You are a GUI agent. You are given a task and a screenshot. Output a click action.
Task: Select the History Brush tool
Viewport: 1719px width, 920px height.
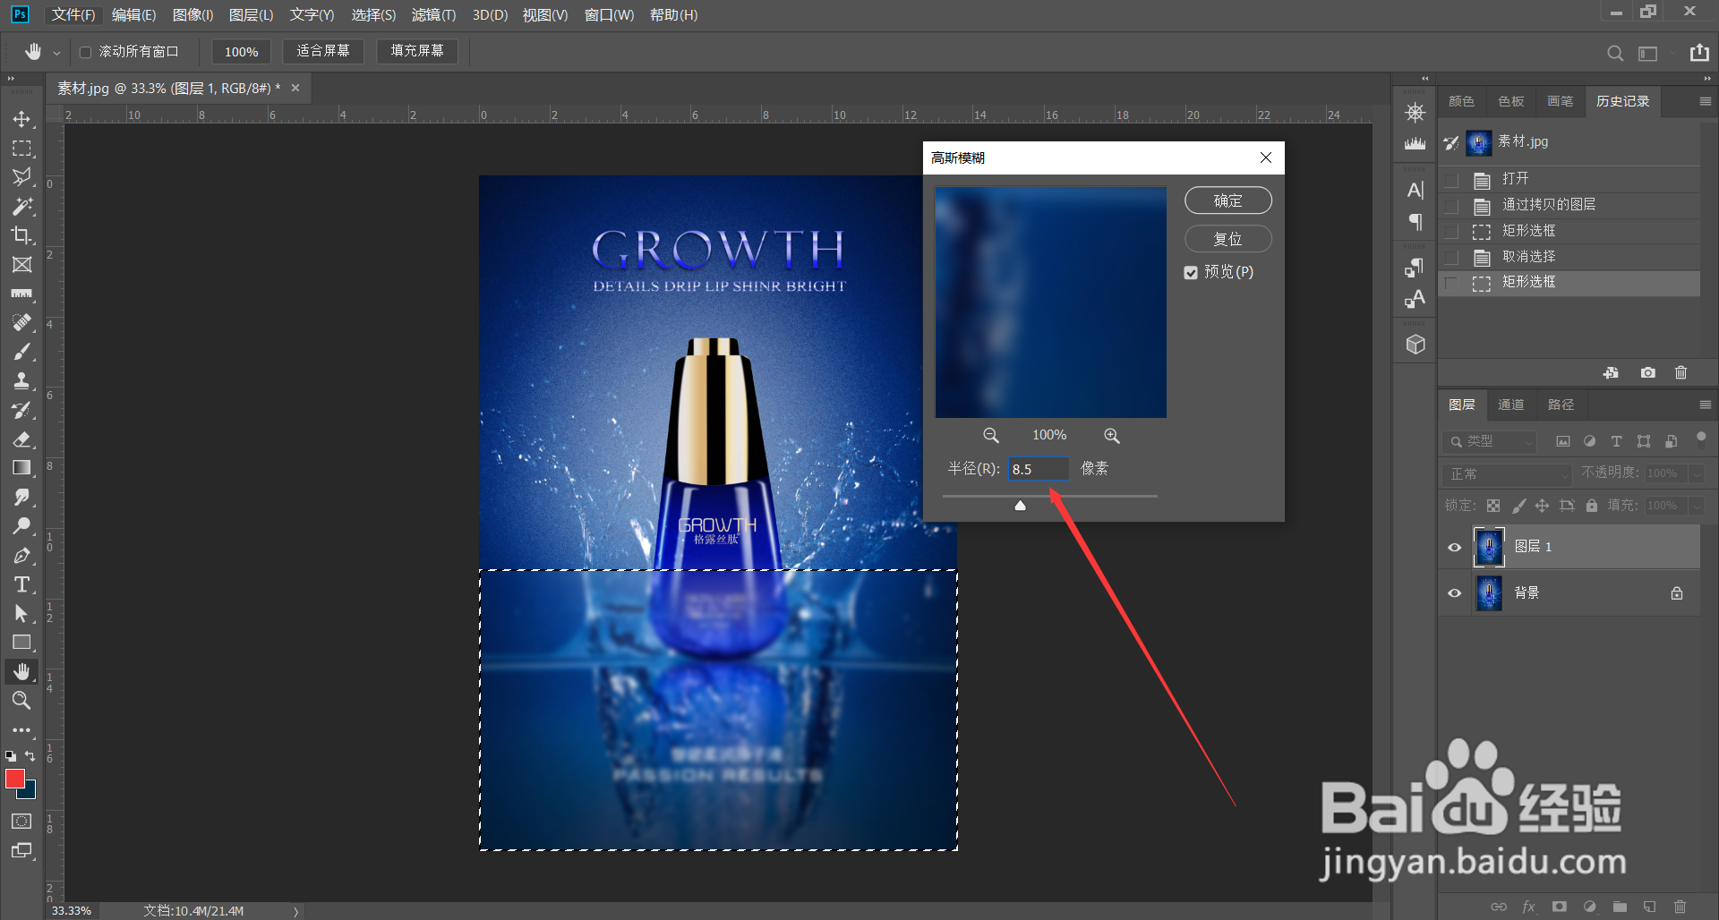21,410
